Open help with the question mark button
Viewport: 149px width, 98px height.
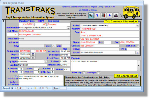[x=97, y=15]
